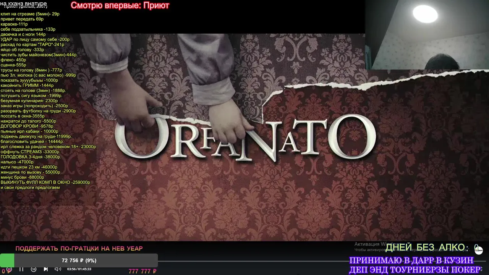The image size is (489, 275).
Task: Click the '777 777 ₽' goal amount
Action: coord(142,271)
